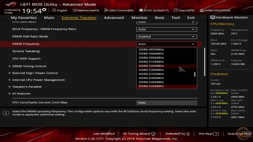Open AI OC Guide(F11)

154,10
